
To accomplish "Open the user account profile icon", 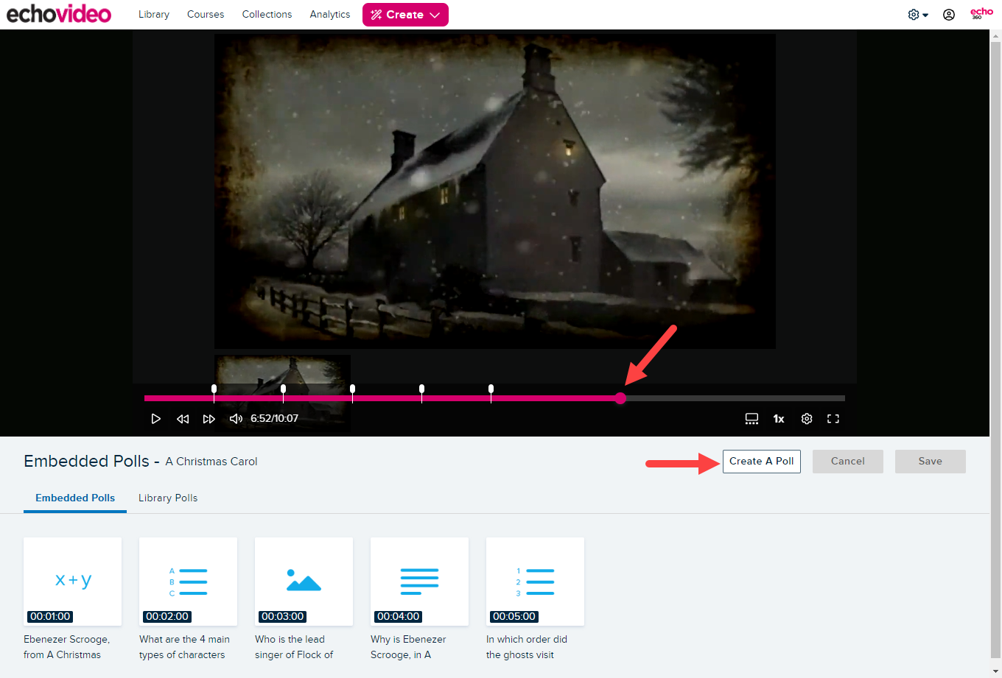I will (x=949, y=15).
